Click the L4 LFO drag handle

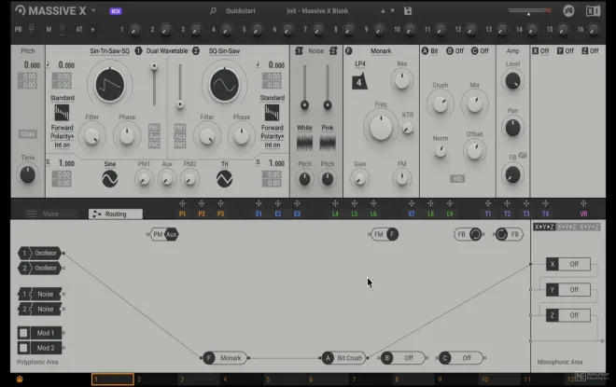(335, 203)
